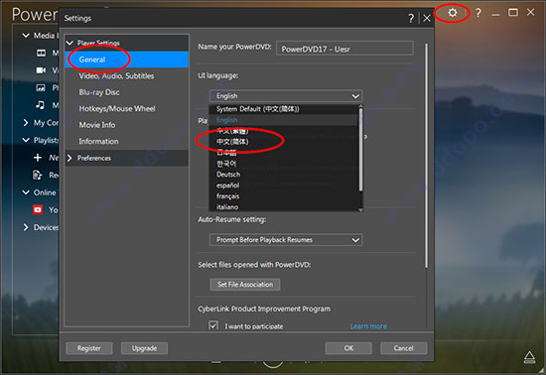Choose English in language list
Image resolution: width=546 pixels, height=375 pixels.
284,120
